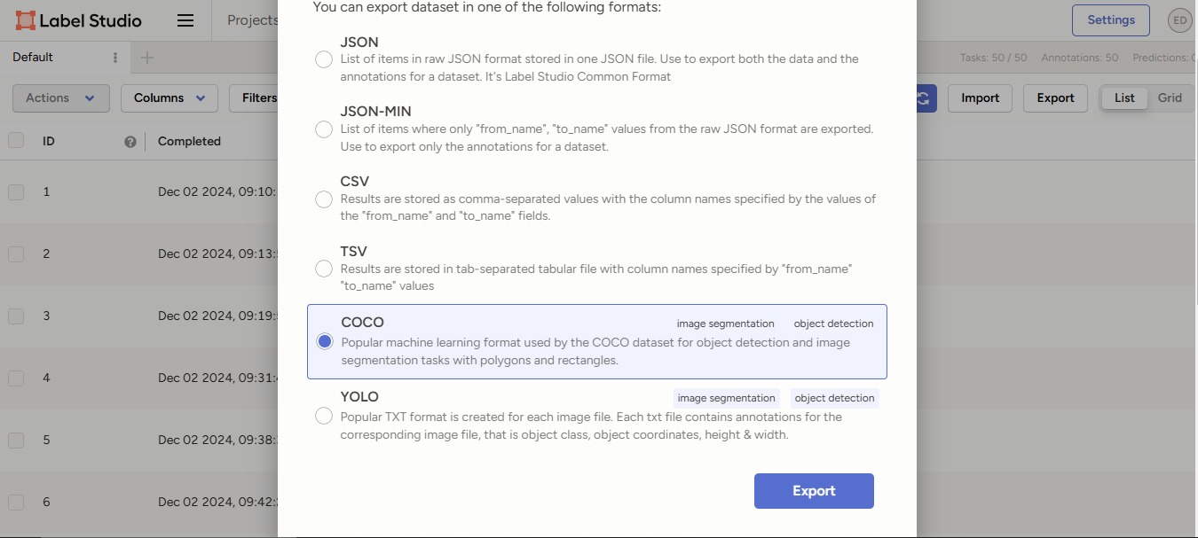Open the Default tab options menu

114,58
